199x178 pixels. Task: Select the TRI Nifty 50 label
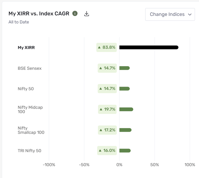[x=29, y=151]
